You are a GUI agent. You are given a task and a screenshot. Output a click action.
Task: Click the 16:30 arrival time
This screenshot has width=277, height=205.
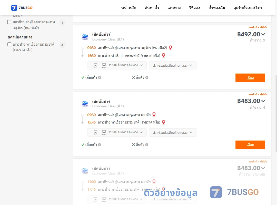[x=92, y=56]
